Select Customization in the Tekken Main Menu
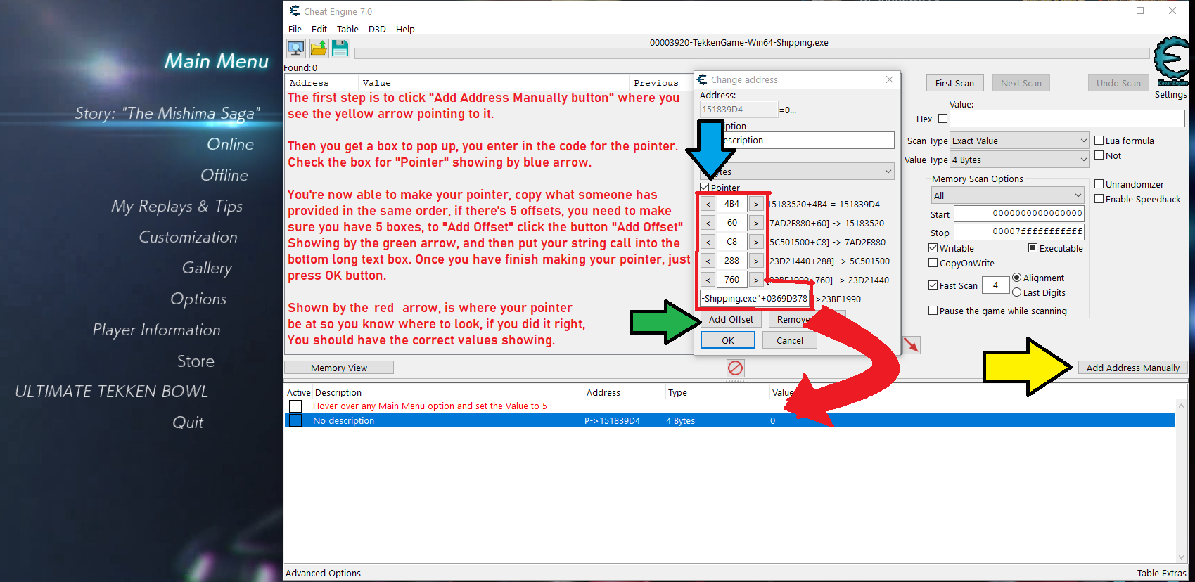1195x582 pixels. (x=188, y=237)
